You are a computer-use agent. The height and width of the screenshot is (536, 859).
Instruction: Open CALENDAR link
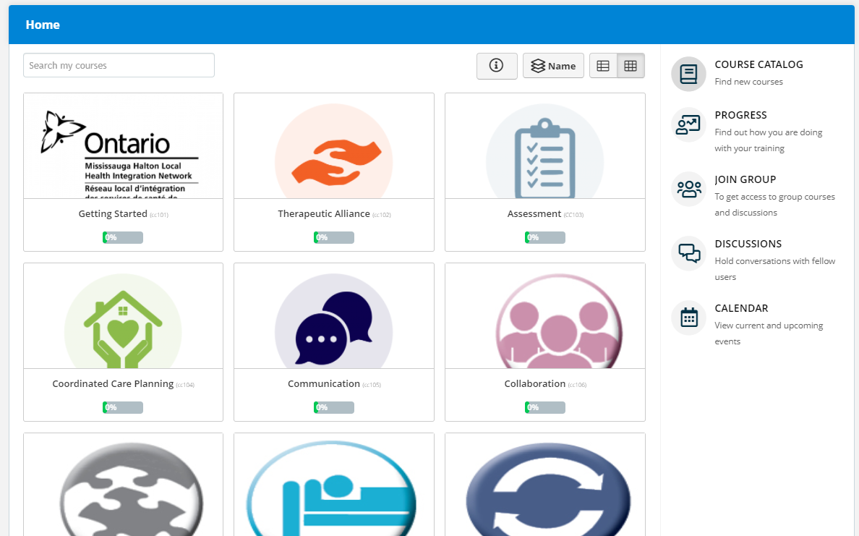click(741, 308)
